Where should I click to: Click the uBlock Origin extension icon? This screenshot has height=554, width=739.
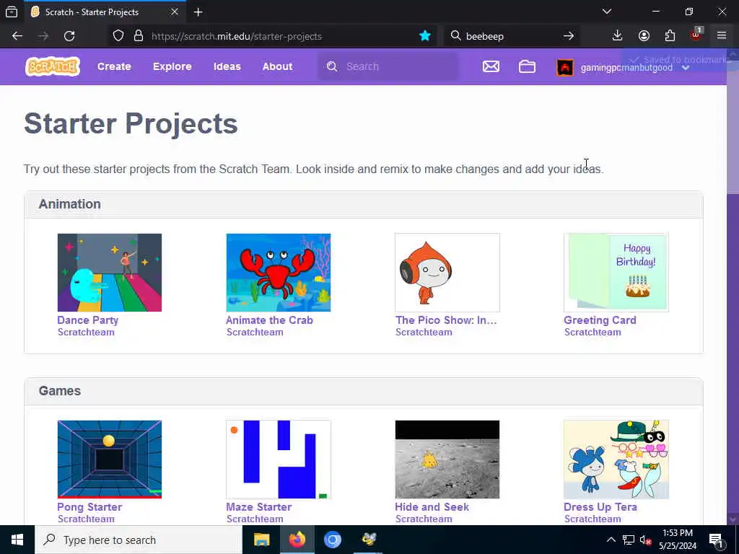pos(696,35)
